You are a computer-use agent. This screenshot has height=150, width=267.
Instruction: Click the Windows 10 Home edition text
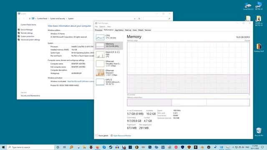click(x=58, y=34)
